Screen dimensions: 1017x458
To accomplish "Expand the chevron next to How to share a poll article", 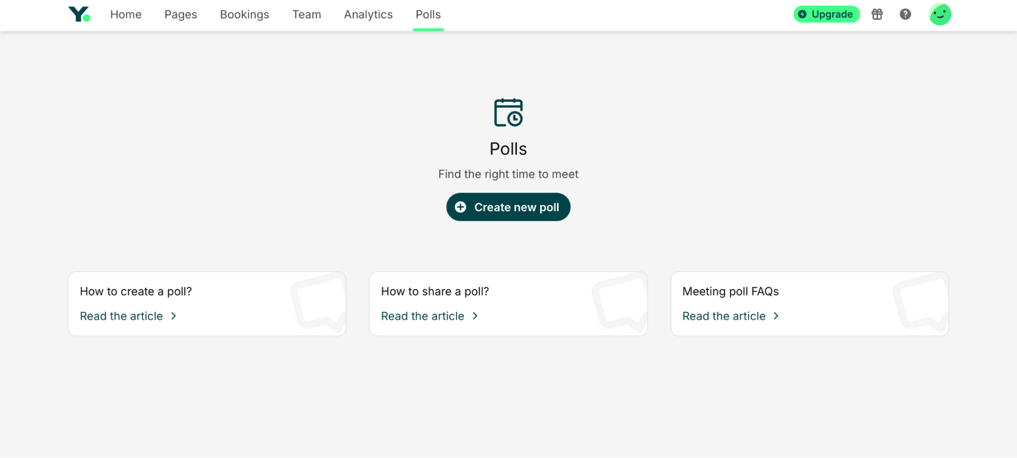I will click(x=475, y=316).
